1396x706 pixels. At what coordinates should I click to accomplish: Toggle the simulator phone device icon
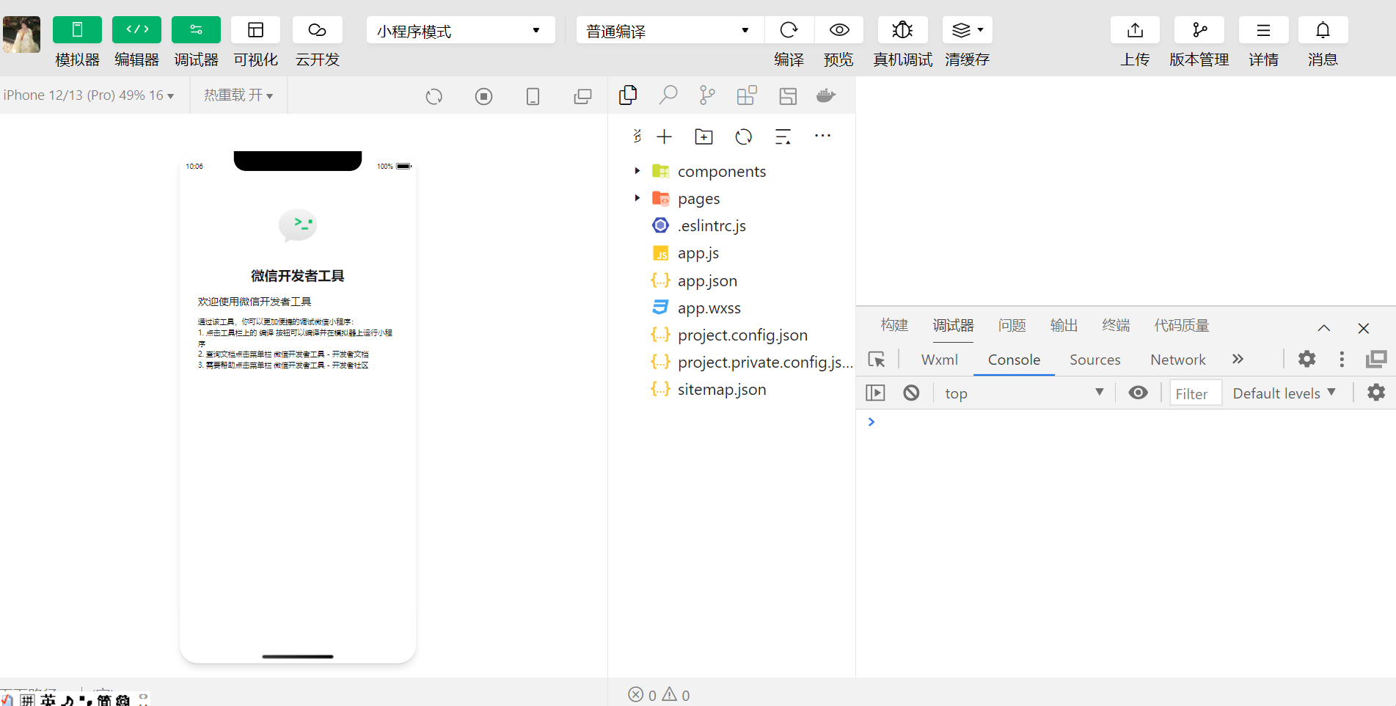(533, 96)
